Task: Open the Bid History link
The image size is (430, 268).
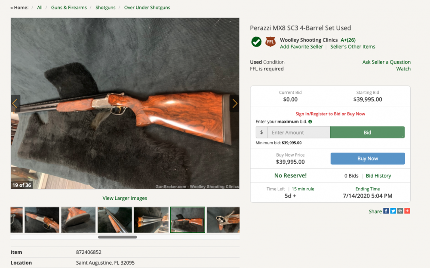Action: point(378,176)
